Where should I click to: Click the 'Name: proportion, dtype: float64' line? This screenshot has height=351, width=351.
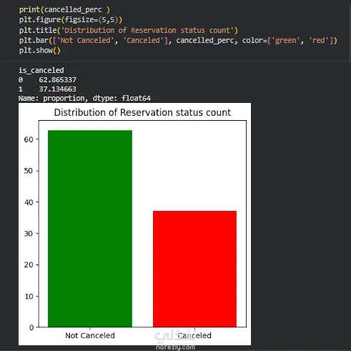[84, 98]
